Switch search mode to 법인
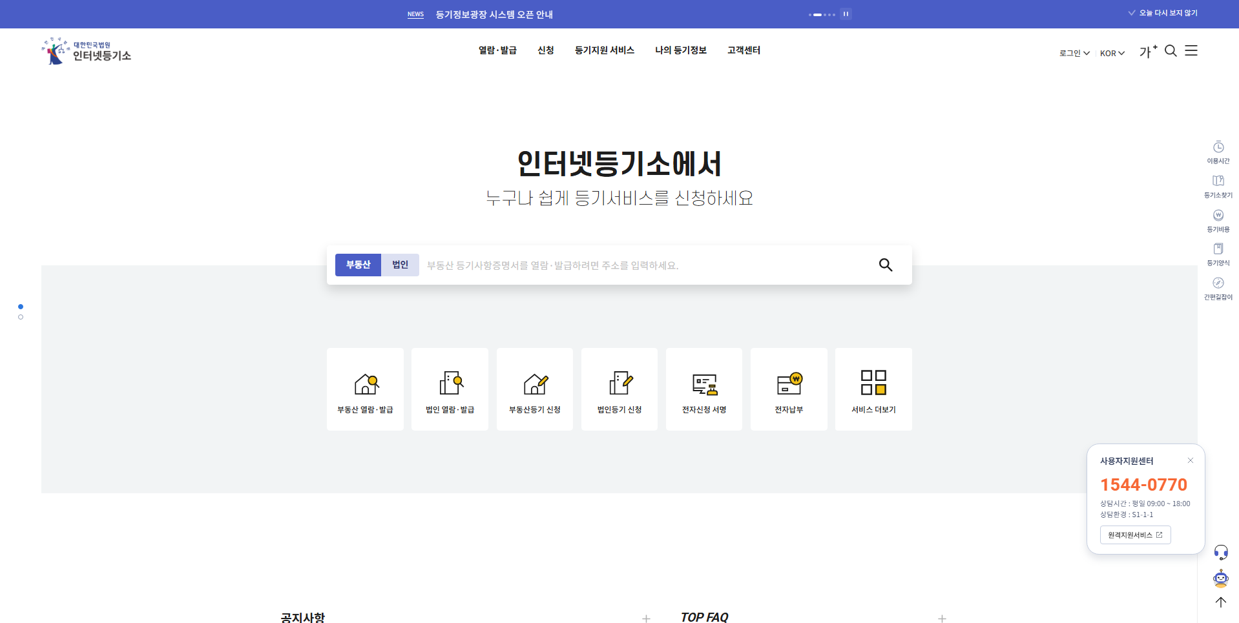Viewport: 1239px width, 623px height. pyautogui.click(x=399, y=265)
